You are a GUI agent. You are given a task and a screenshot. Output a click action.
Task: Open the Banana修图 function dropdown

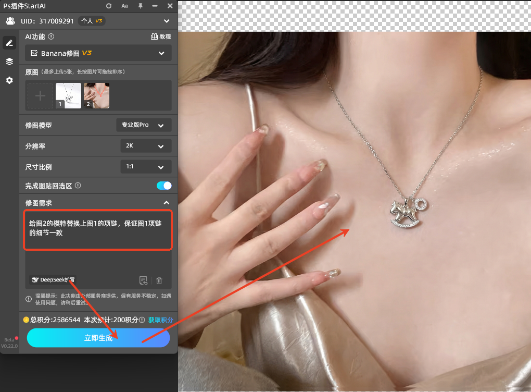pyautogui.click(x=98, y=53)
